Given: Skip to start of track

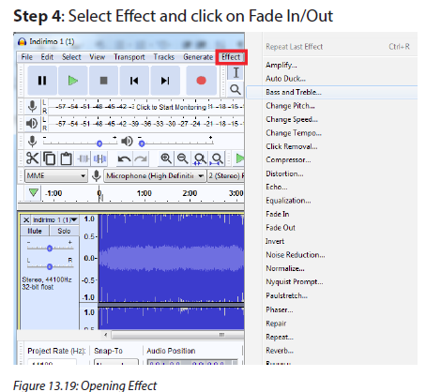Looking at the screenshot, I should (x=134, y=81).
